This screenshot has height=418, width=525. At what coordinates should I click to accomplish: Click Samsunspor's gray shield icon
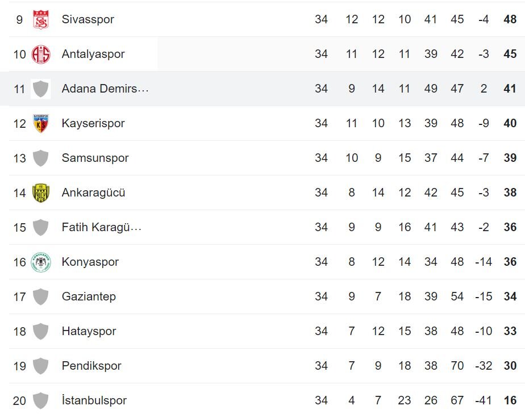[x=40, y=158]
